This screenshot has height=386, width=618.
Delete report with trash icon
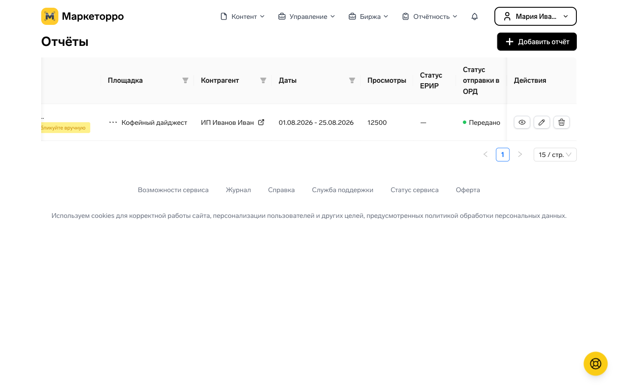coord(561,122)
